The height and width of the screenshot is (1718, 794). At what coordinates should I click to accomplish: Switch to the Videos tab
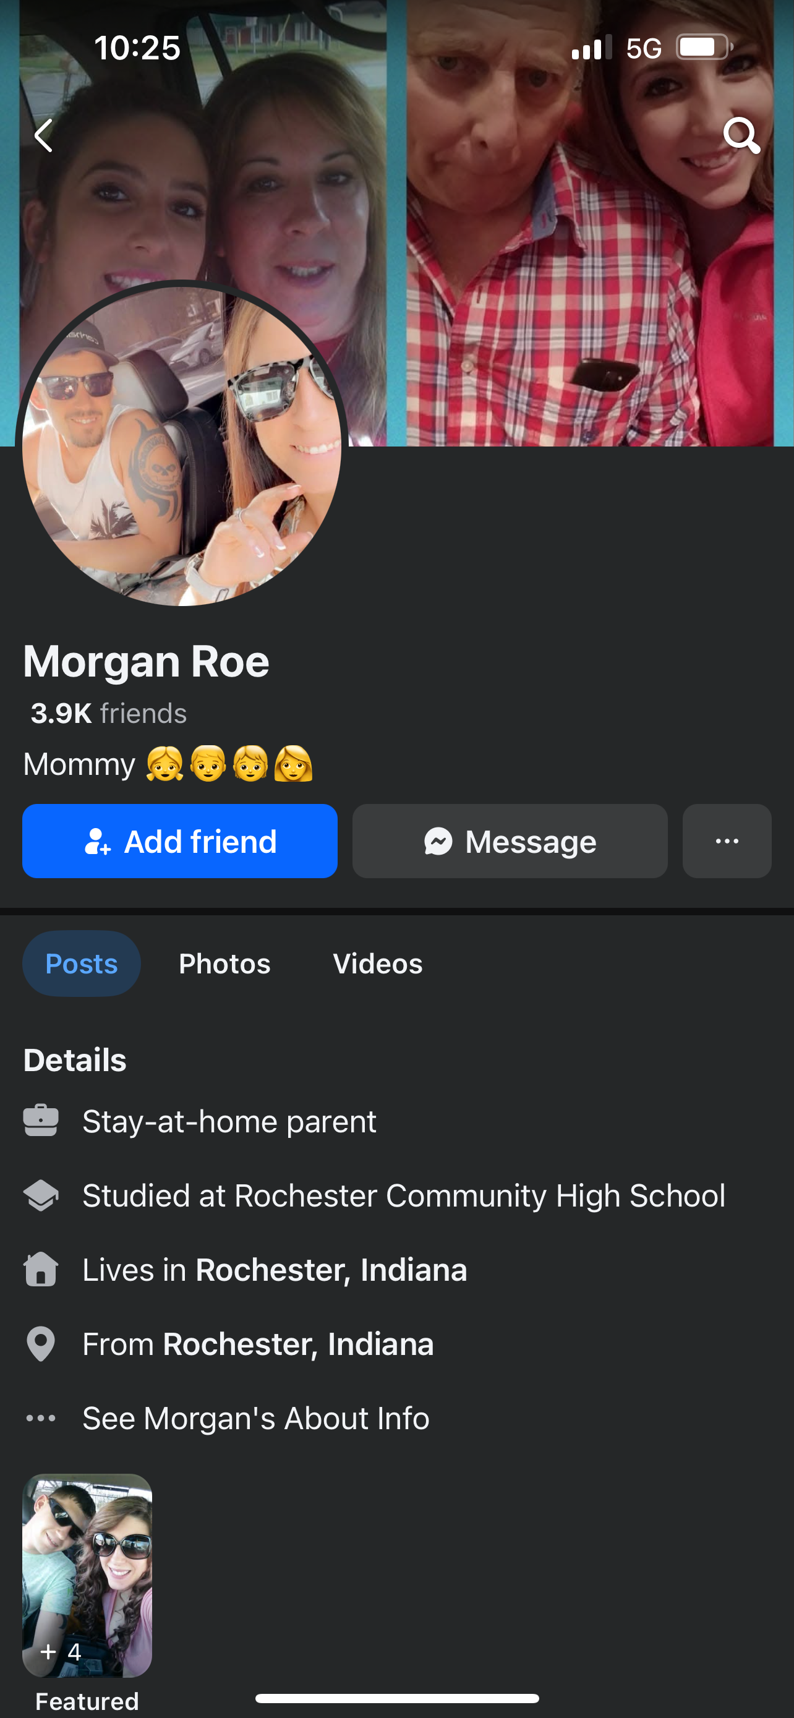377,964
